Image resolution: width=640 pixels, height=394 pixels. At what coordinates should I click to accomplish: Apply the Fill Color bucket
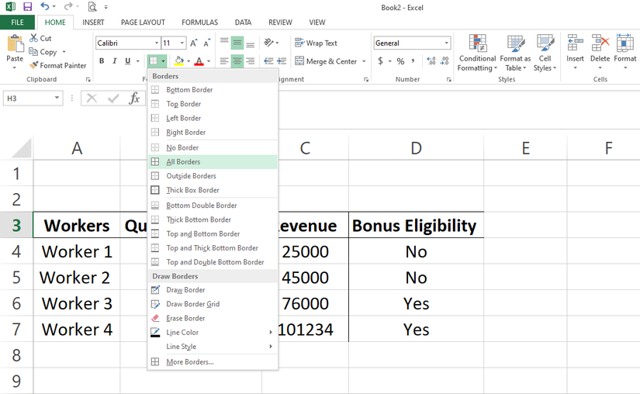(178, 61)
